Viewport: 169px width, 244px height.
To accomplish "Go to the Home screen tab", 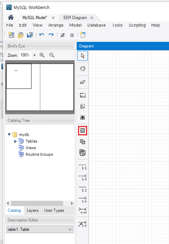I will (x=11, y=17).
